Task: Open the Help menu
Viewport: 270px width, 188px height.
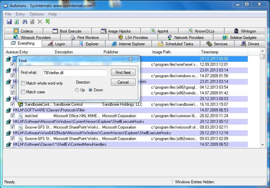Action: 52,14
